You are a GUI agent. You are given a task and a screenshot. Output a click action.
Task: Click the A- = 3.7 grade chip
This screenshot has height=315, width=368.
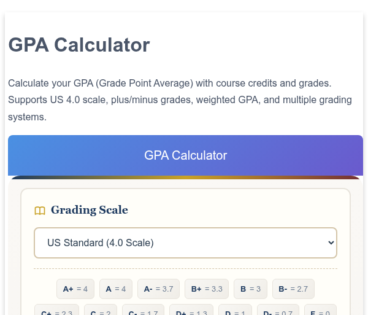tap(158, 289)
